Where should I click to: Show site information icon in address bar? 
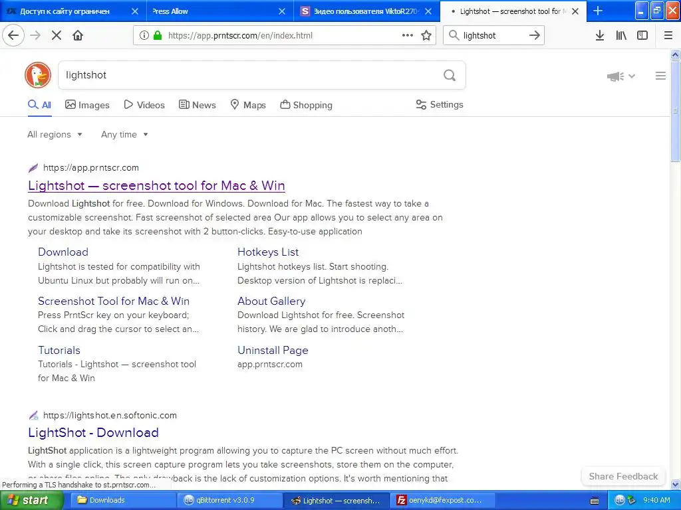pos(144,35)
